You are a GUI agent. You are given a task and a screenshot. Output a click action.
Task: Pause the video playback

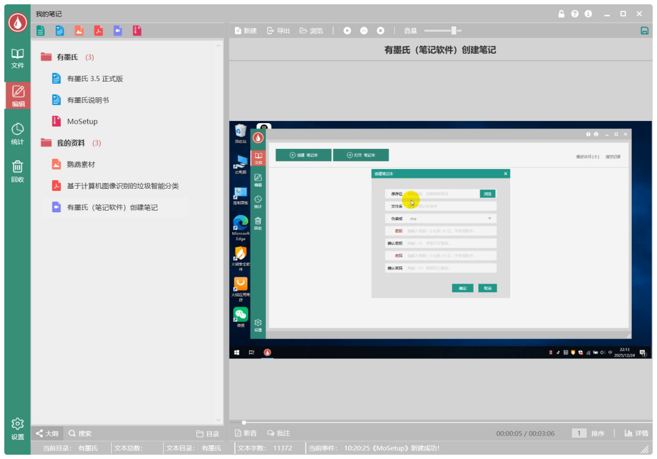tap(364, 31)
